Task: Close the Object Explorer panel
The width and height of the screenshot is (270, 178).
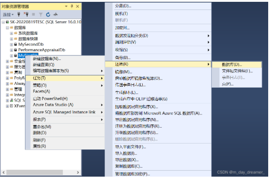Action: pos(77,6)
